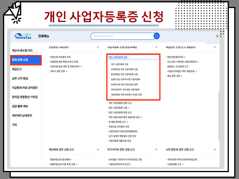Open the 장려금·연말정산·기부금 side menu item
Viewport: 239px width, 179px height.
(x=25, y=97)
